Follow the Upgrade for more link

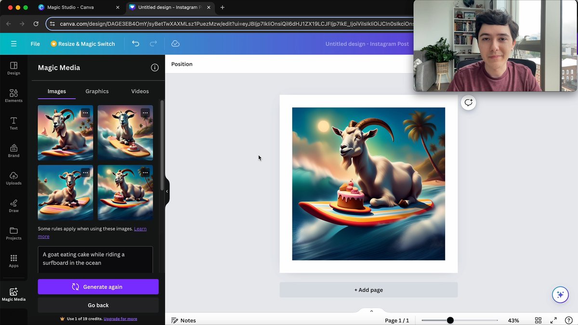click(120, 319)
